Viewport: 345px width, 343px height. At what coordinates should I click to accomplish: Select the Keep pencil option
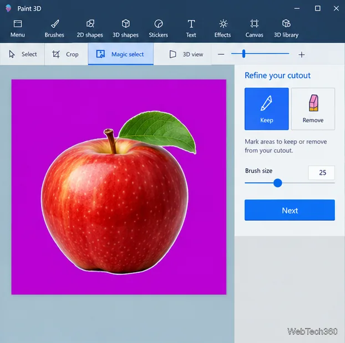266,109
